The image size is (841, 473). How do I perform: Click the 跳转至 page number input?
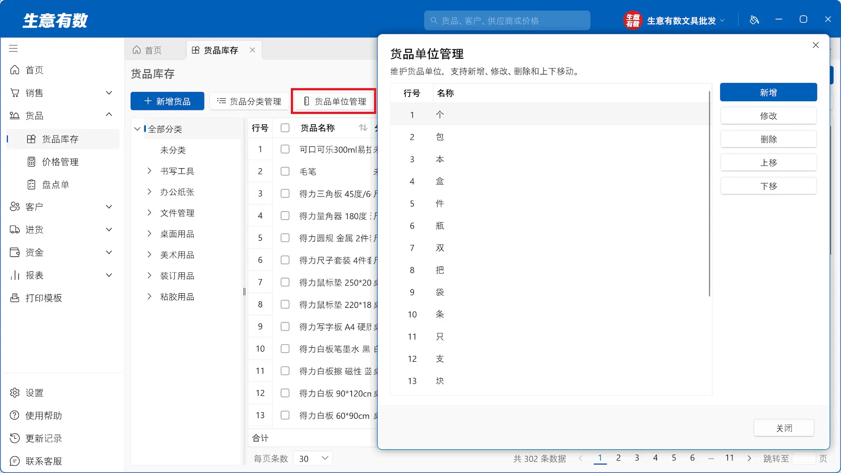804,459
